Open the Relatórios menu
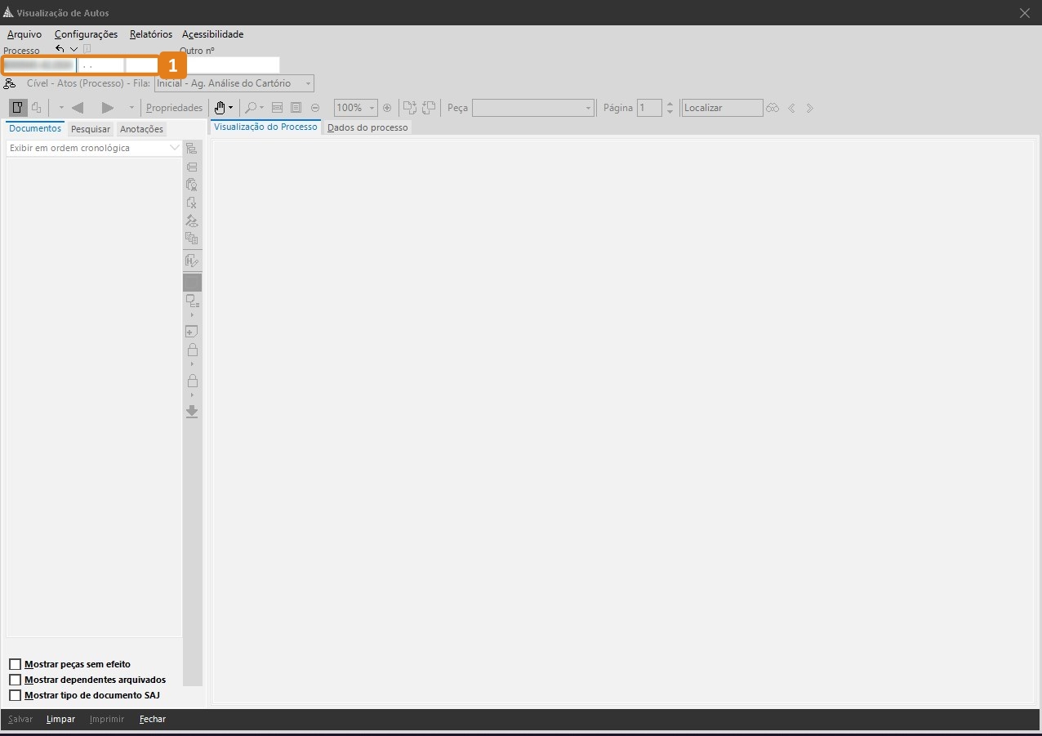 point(150,34)
